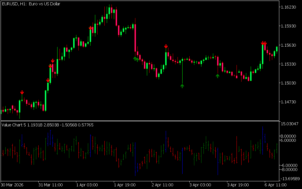Click the leftmost red sell arrow
Screen dimensions: 302x189
point(22,92)
